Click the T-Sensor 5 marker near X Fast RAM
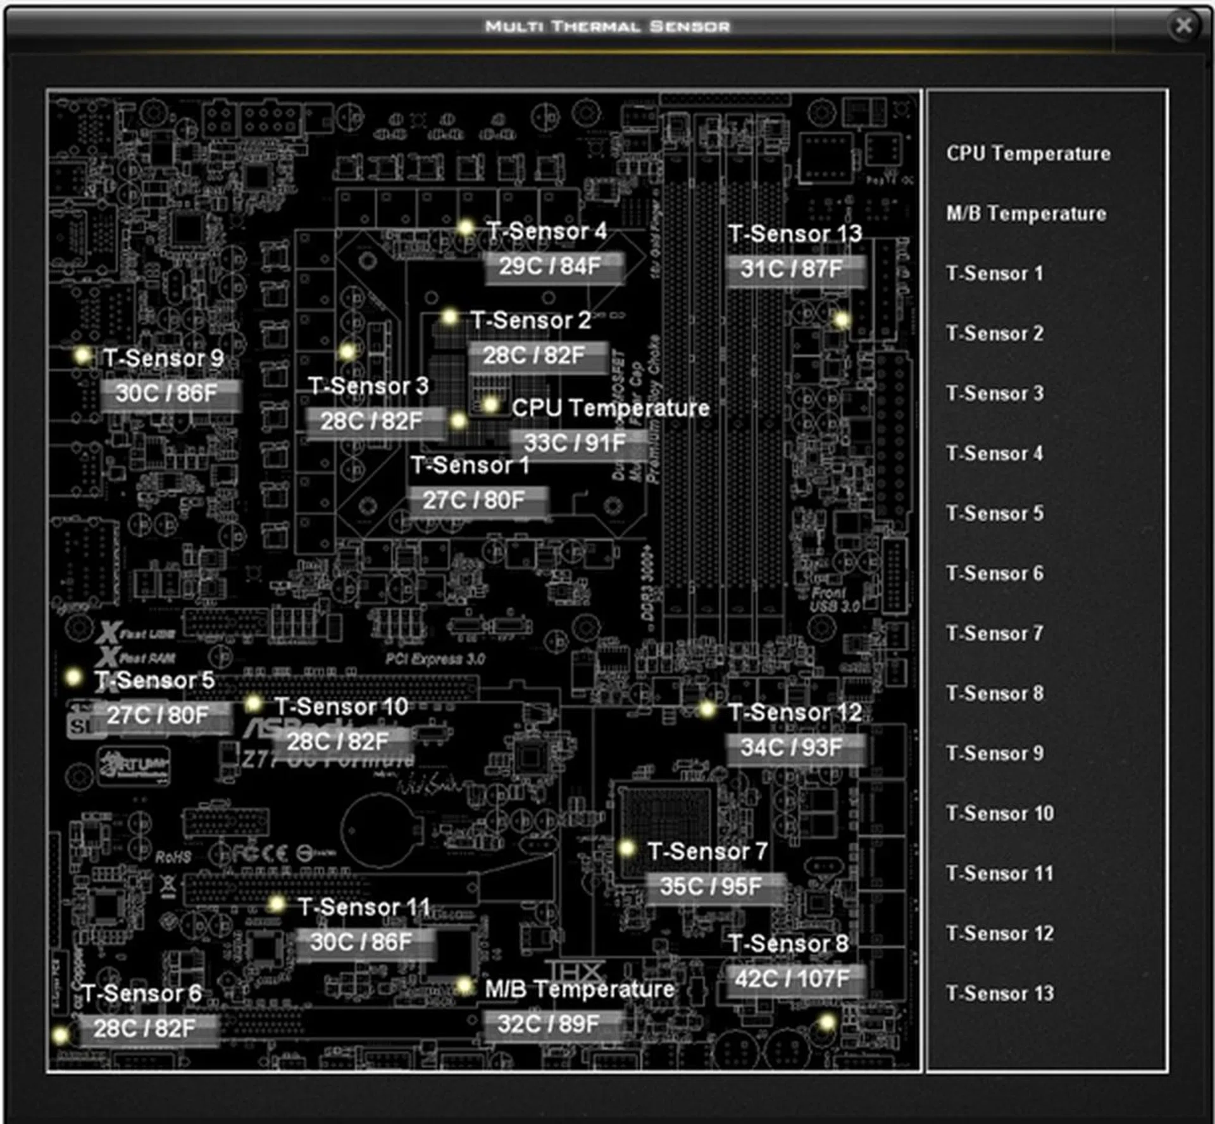The height and width of the screenshot is (1124, 1215). [74, 677]
